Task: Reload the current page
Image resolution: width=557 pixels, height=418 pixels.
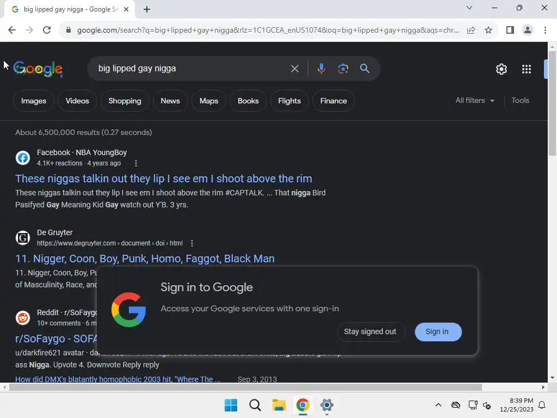Action: click(x=47, y=30)
